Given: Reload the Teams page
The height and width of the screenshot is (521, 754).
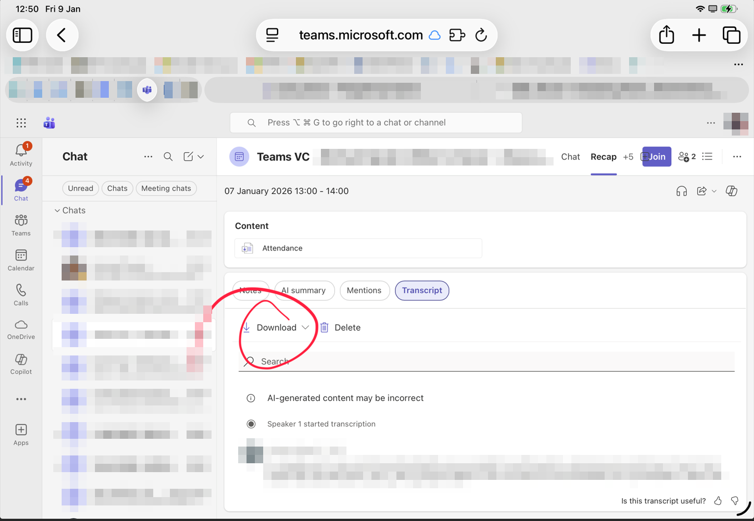Looking at the screenshot, I should 481,35.
